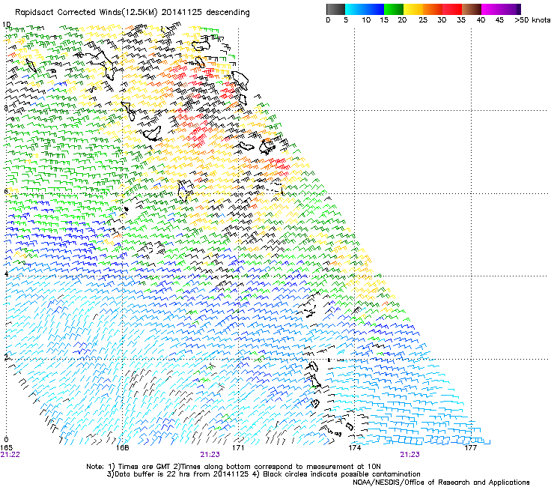This screenshot has height=487, width=554.
Task: Click the gray 0-5 knots legend swatch
Action: pos(335,9)
